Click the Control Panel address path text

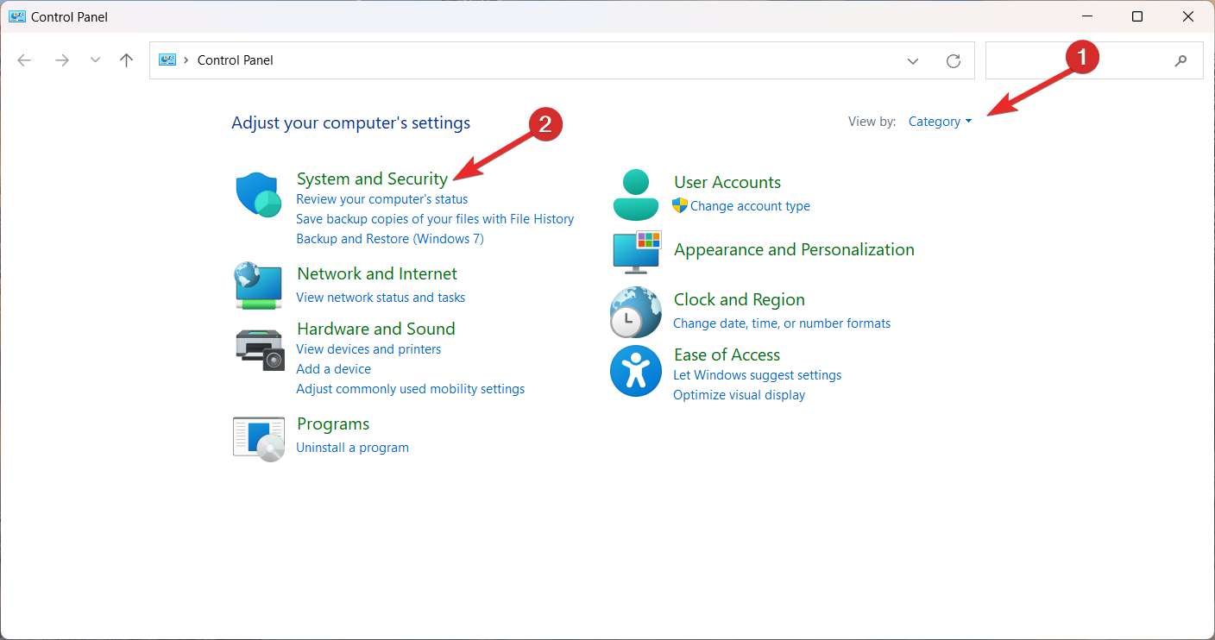tap(236, 60)
